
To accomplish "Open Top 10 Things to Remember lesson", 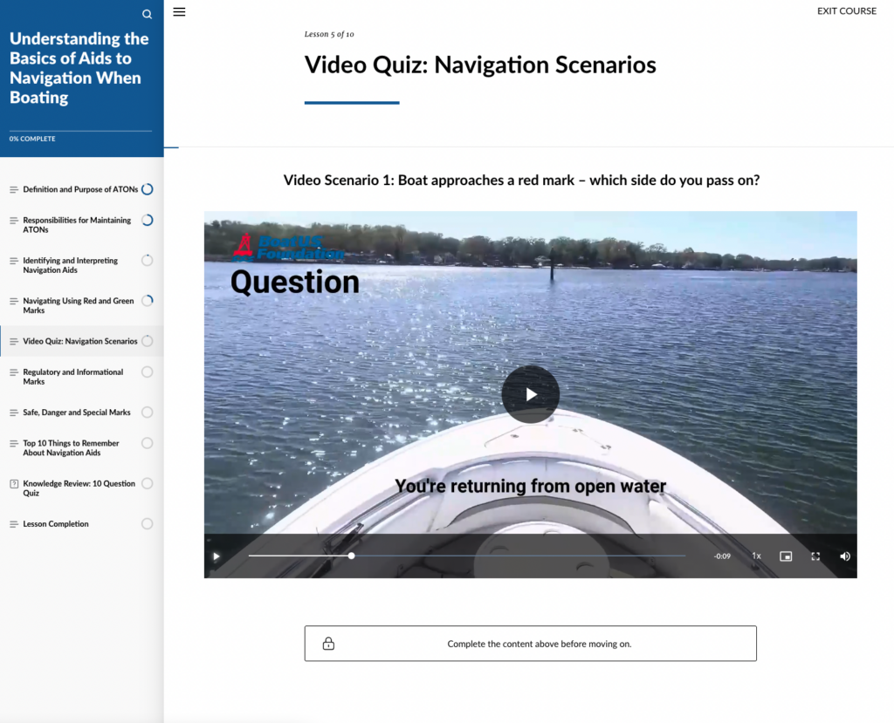I will tap(71, 447).
